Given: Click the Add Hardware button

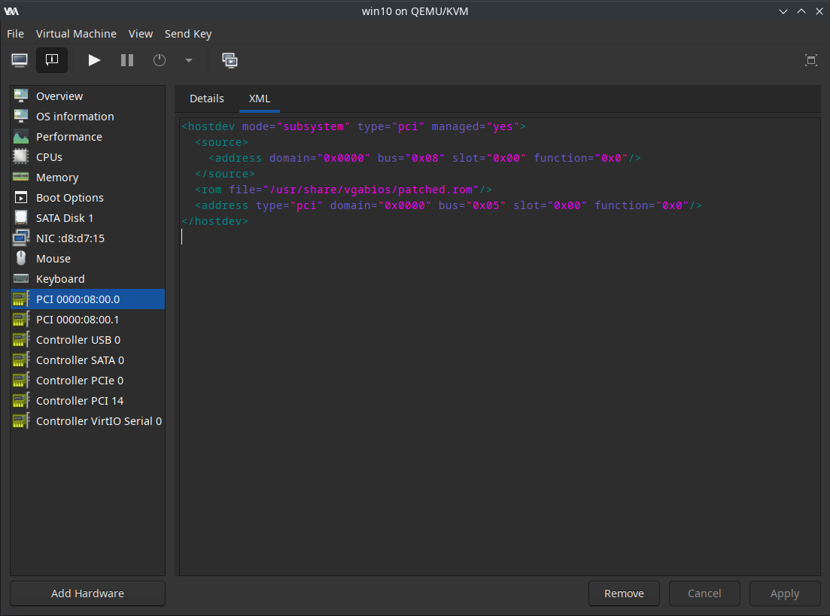Looking at the screenshot, I should click(87, 593).
